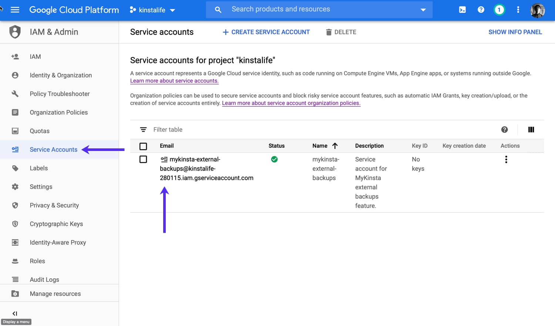Click the Email column header
The image size is (555, 326).
point(166,146)
